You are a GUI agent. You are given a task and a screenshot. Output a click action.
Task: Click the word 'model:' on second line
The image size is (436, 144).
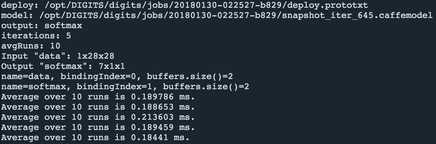tap(17, 16)
